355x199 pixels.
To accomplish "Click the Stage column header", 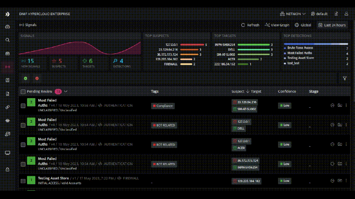I will (x=313, y=91).
